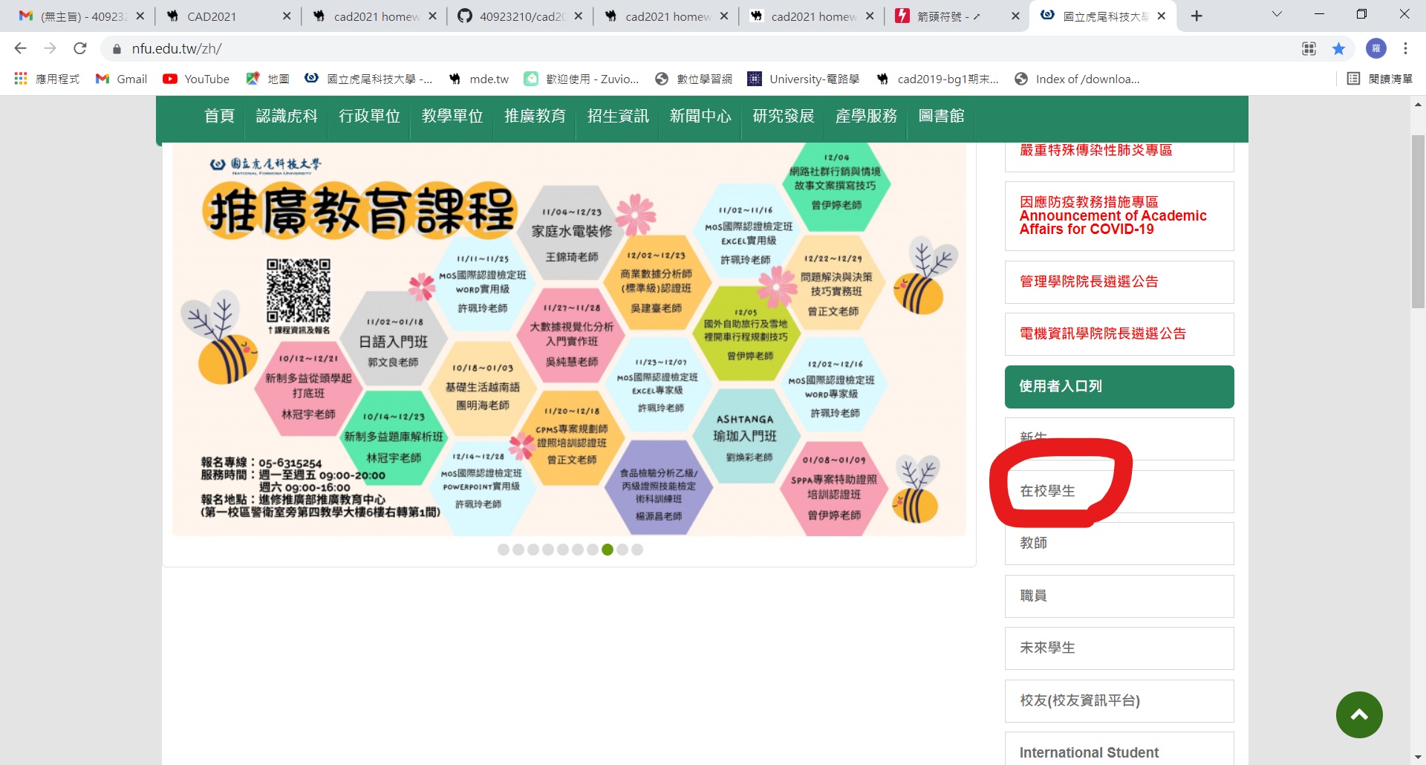Open the Apps grid bookmark
Viewport: 1426px width, 765px height.
tap(46, 79)
